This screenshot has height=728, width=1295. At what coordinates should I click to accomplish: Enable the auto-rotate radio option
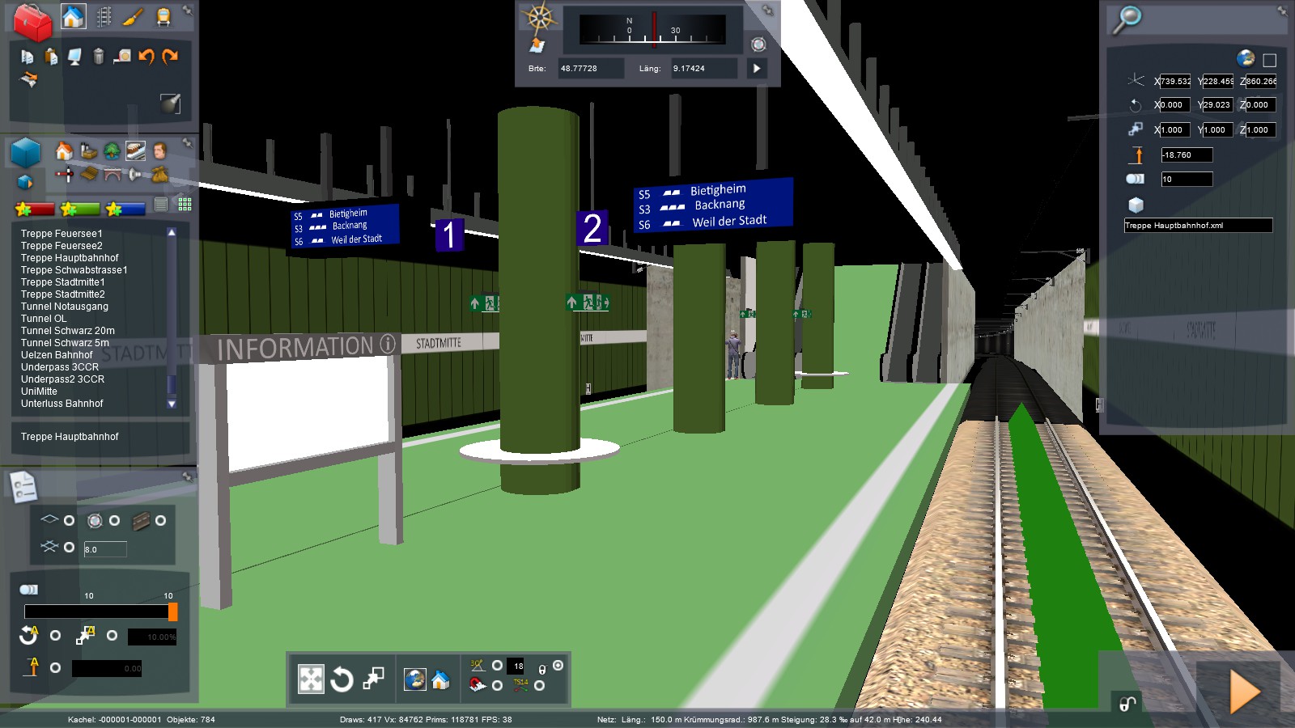55,636
